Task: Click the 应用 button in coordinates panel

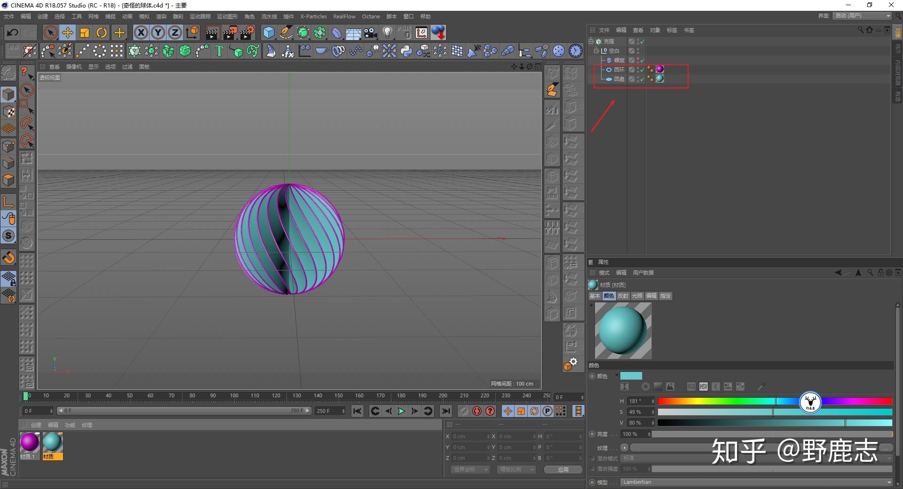Action: point(562,469)
